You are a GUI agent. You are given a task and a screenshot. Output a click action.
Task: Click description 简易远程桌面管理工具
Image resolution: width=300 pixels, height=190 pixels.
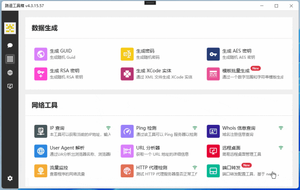pyautogui.click(x=242, y=154)
